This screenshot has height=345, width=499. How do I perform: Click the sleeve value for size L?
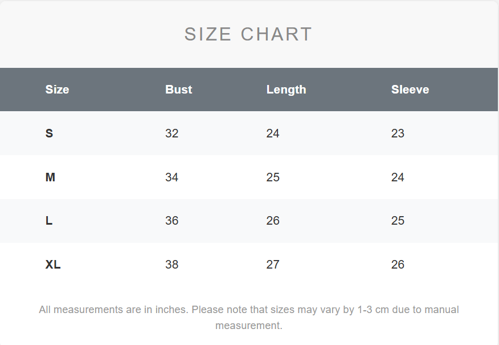(x=398, y=221)
